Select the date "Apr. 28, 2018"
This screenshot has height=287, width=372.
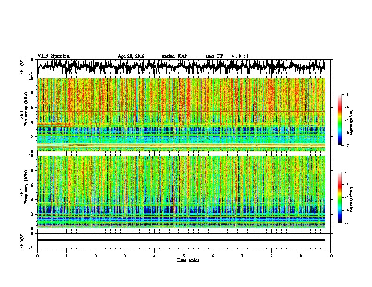click(131, 56)
